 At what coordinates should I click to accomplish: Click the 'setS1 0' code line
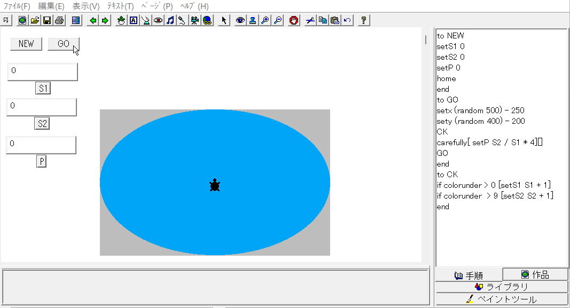pyautogui.click(x=451, y=46)
